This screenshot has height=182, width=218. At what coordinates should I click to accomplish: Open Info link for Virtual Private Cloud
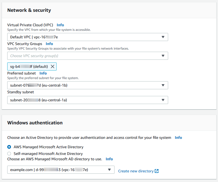pos(60,25)
